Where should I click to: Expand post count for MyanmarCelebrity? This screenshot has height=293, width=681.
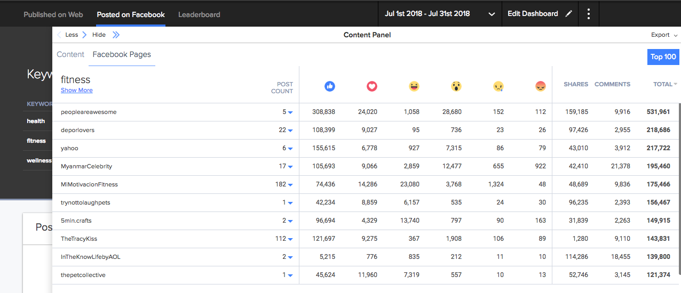pos(290,167)
